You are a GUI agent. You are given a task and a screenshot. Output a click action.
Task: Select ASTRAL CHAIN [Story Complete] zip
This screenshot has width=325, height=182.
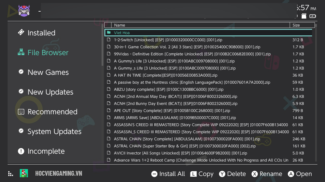click(x=208, y=139)
